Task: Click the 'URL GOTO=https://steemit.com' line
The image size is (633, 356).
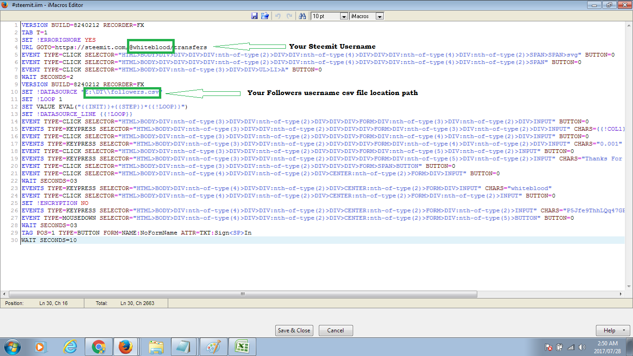Action: 114,47
